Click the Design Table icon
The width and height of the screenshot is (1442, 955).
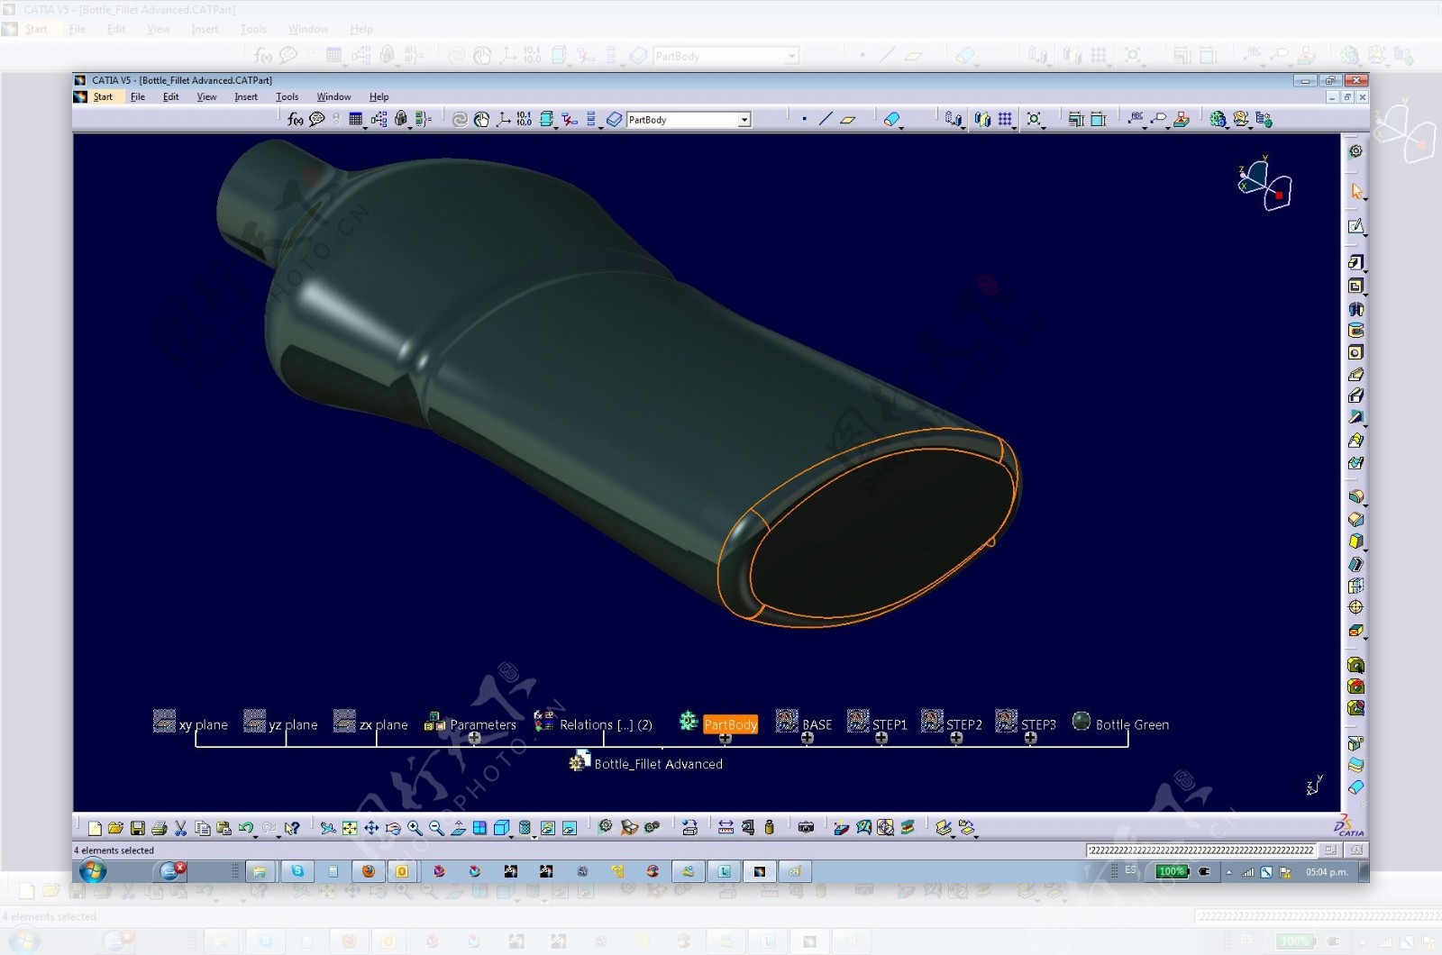[x=356, y=119]
